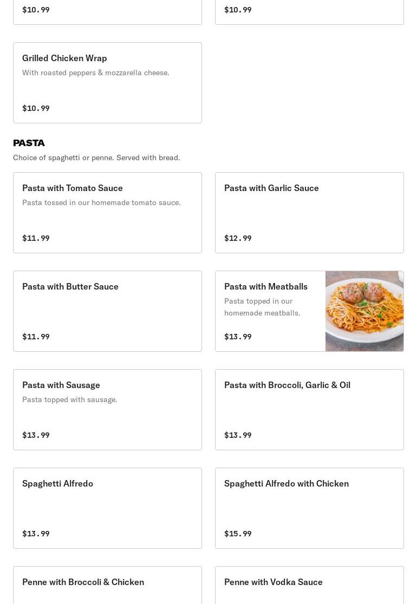Viewport: 417px width, 604px height.
Task: Select the Spaghetti Alfredo card
Action: tap(107, 508)
